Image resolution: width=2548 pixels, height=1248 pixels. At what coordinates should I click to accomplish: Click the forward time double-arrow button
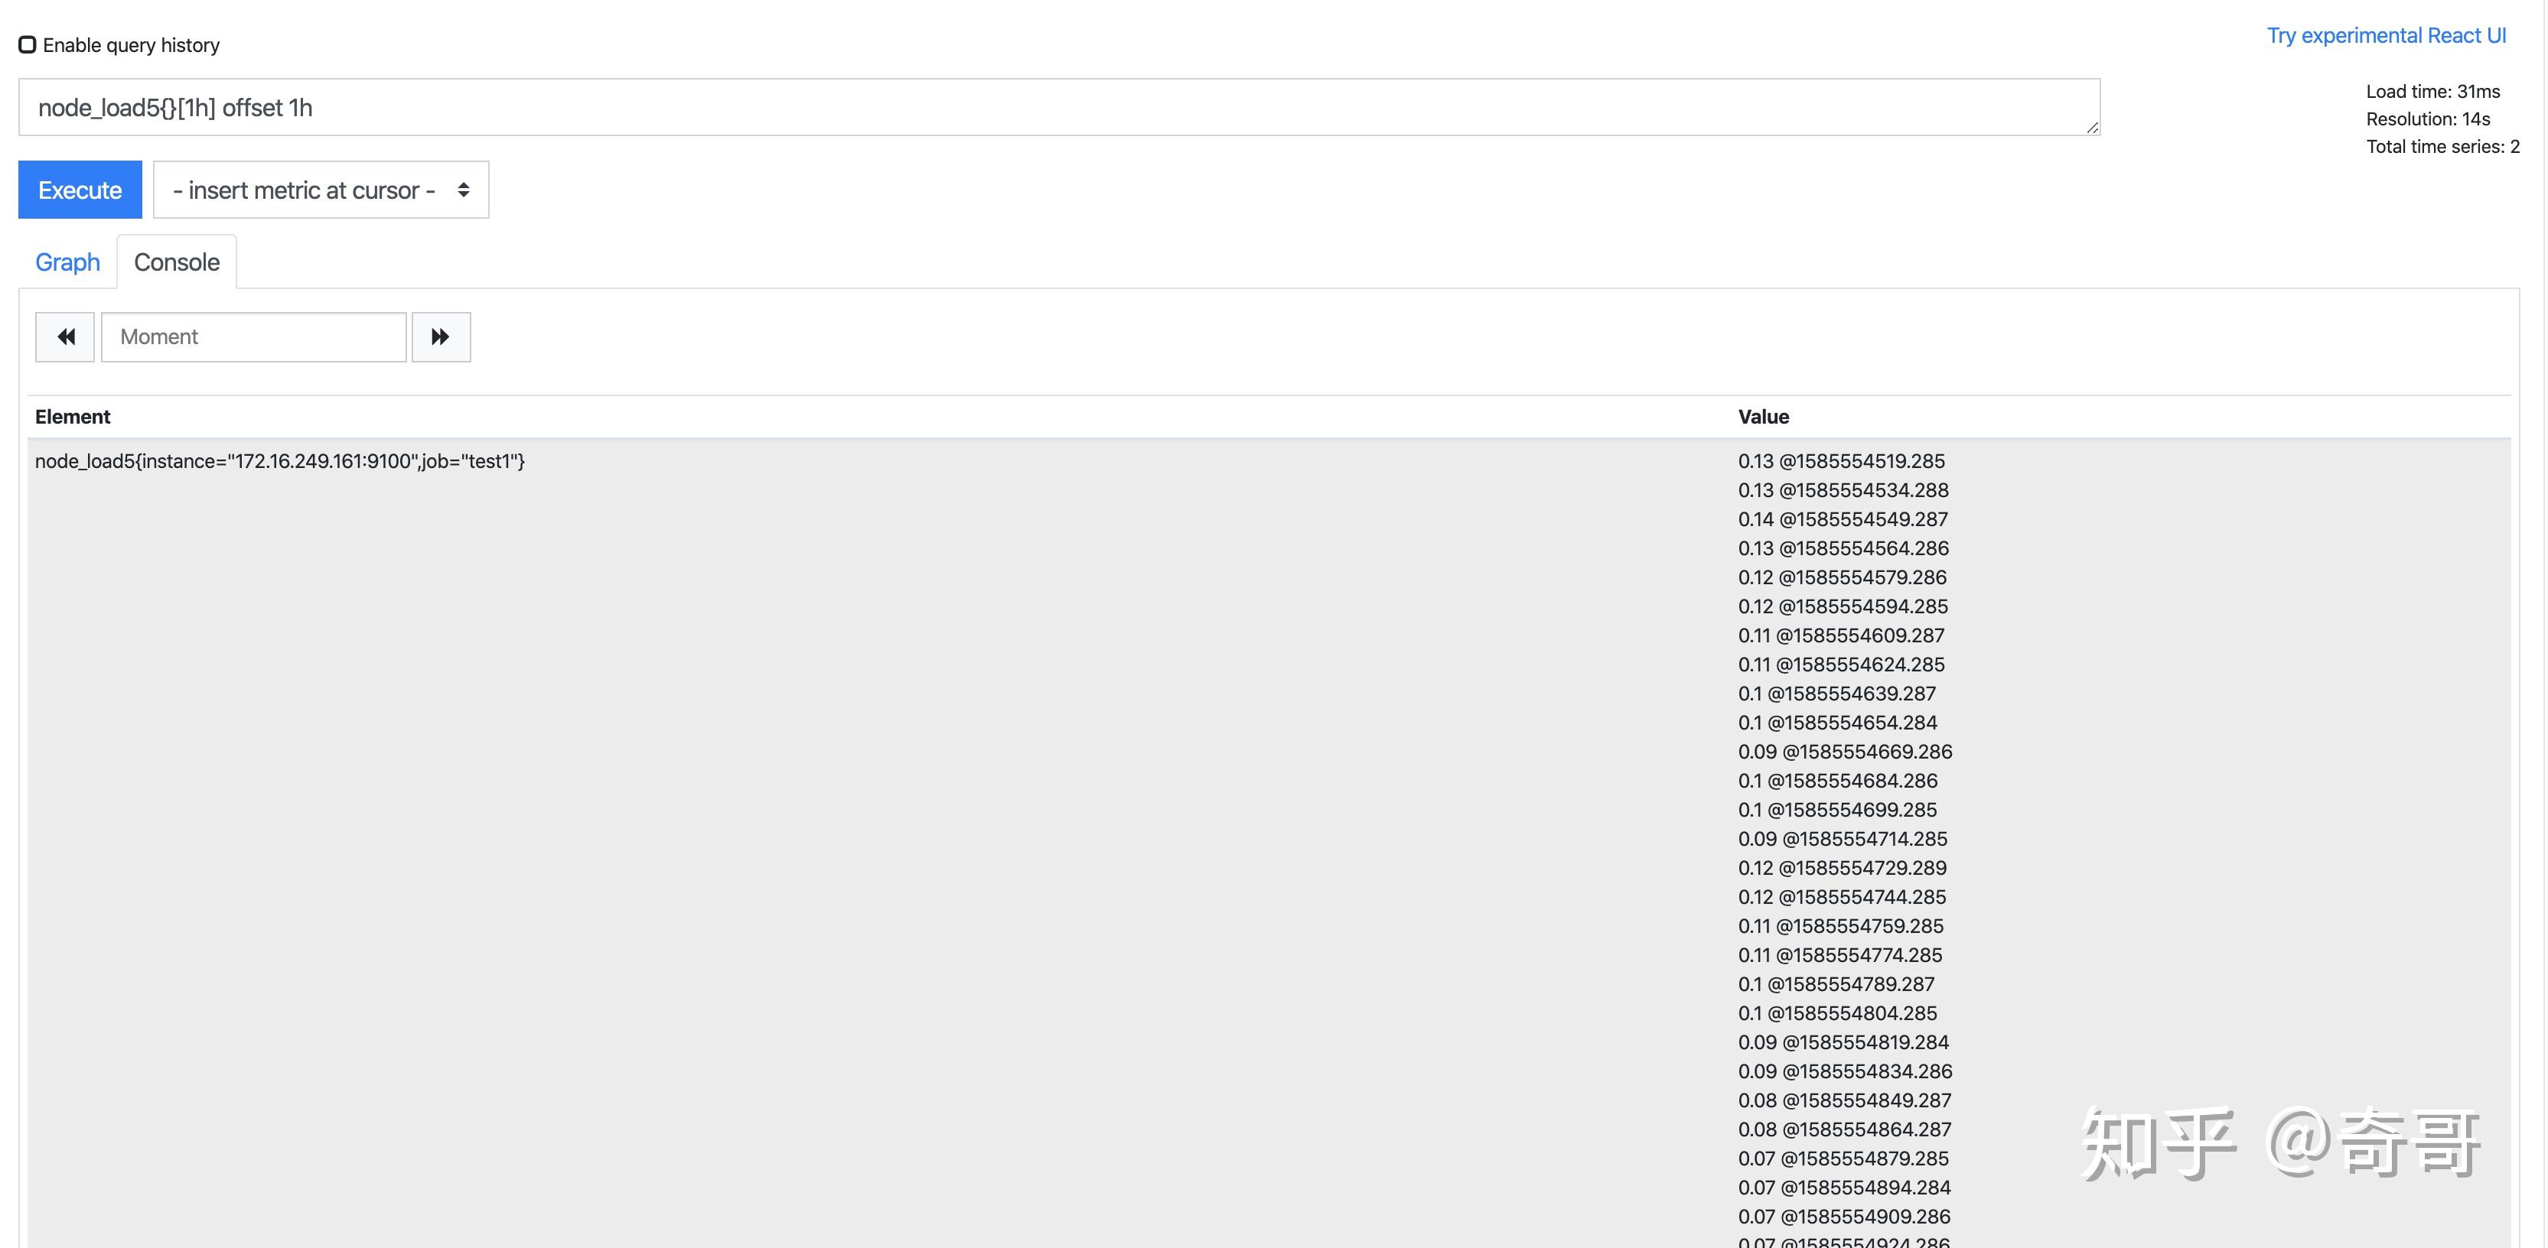[442, 337]
